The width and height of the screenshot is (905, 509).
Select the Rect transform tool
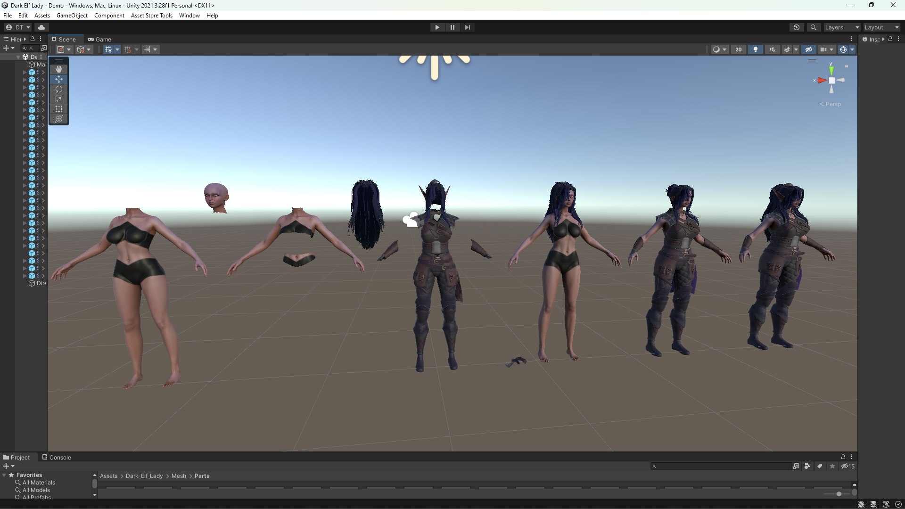59,109
